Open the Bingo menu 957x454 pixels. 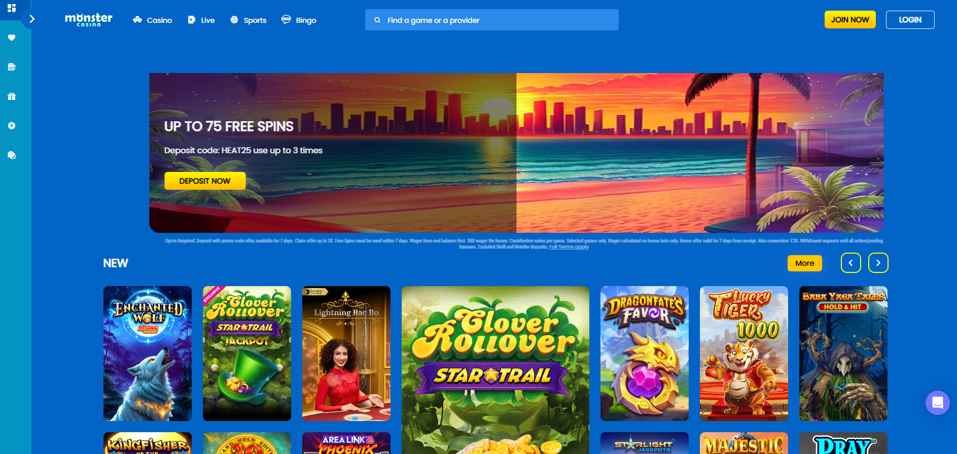pos(299,20)
